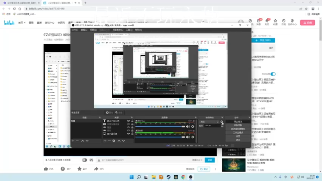Open danmaku settings icon beside the toggle

[x=91, y=160]
